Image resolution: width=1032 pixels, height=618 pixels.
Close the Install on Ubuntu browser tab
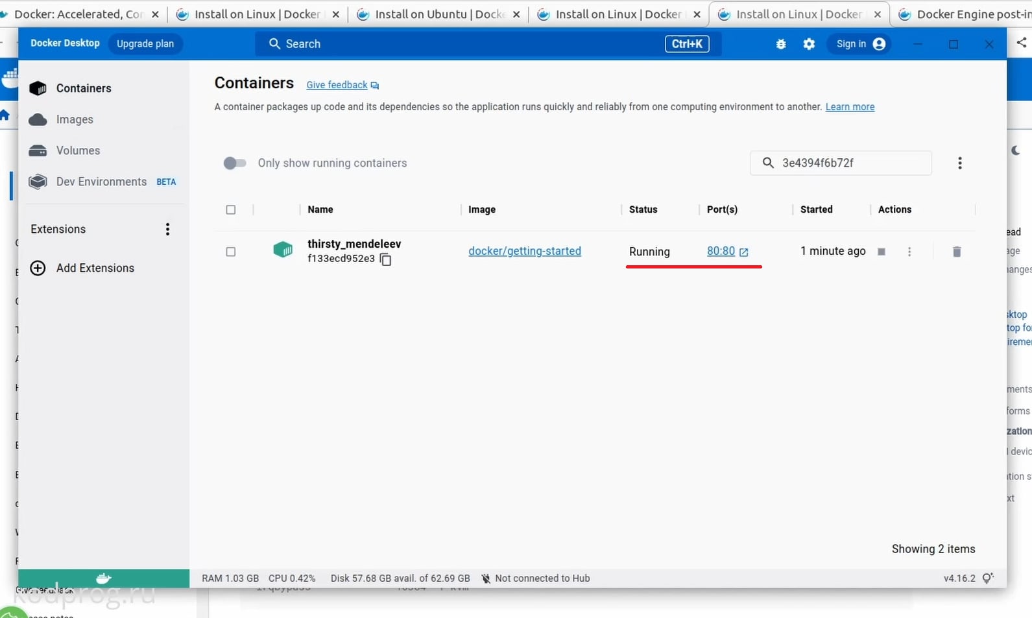(516, 14)
